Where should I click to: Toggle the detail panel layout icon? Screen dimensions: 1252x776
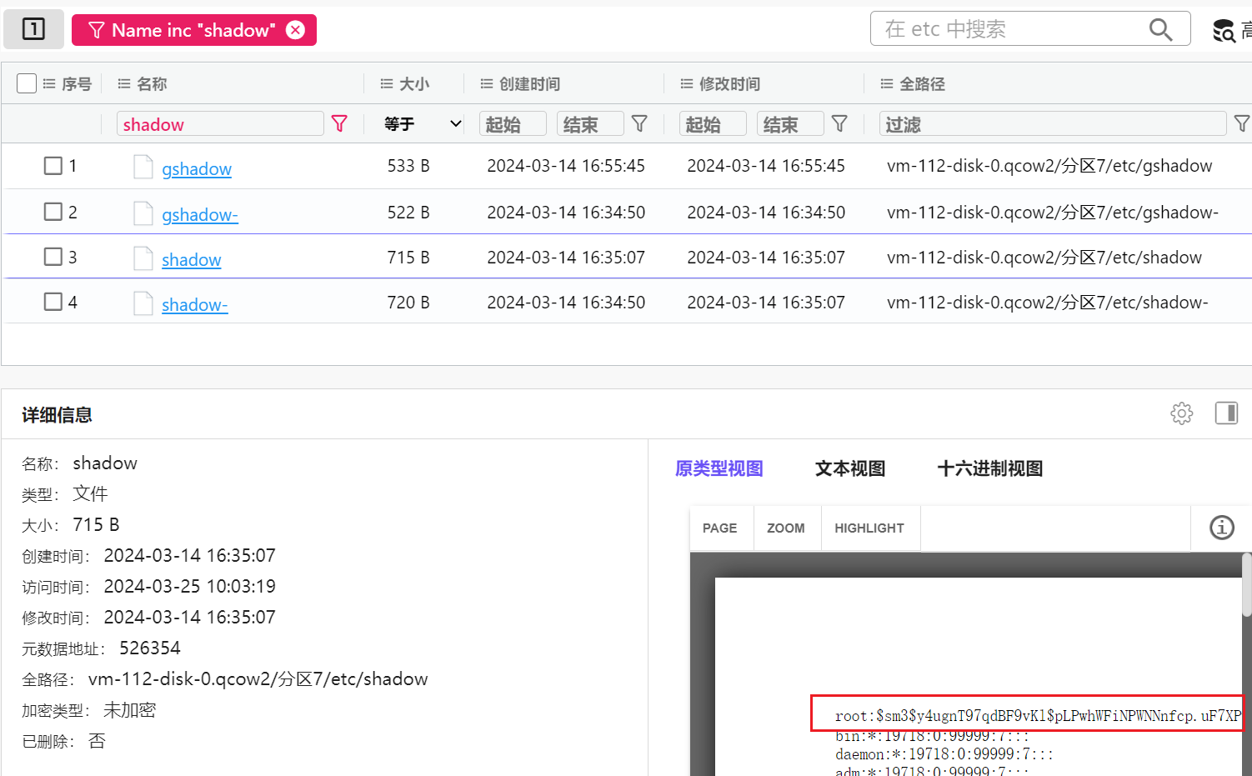1226,413
